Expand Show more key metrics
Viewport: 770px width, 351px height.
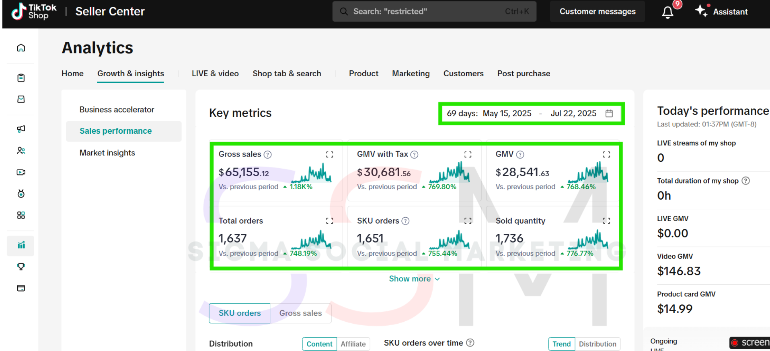coord(414,279)
